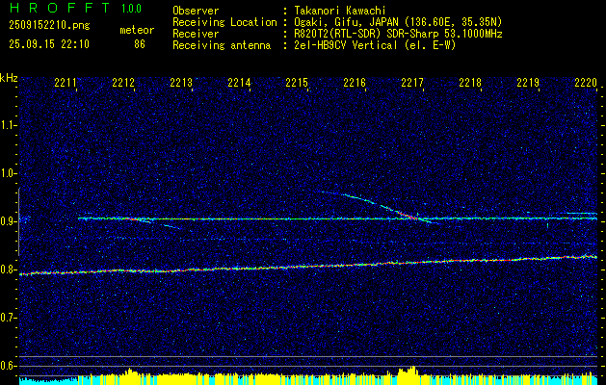Click the kHz axis unit label
The height and width of the screenshot is (385, 606).
pos(9,78)
